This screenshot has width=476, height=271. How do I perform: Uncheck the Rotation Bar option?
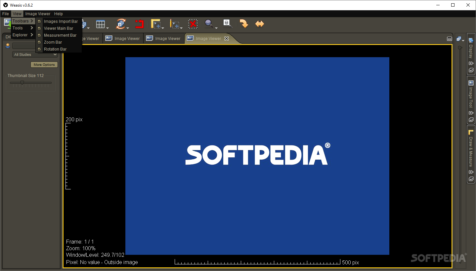tap(39, 49)
